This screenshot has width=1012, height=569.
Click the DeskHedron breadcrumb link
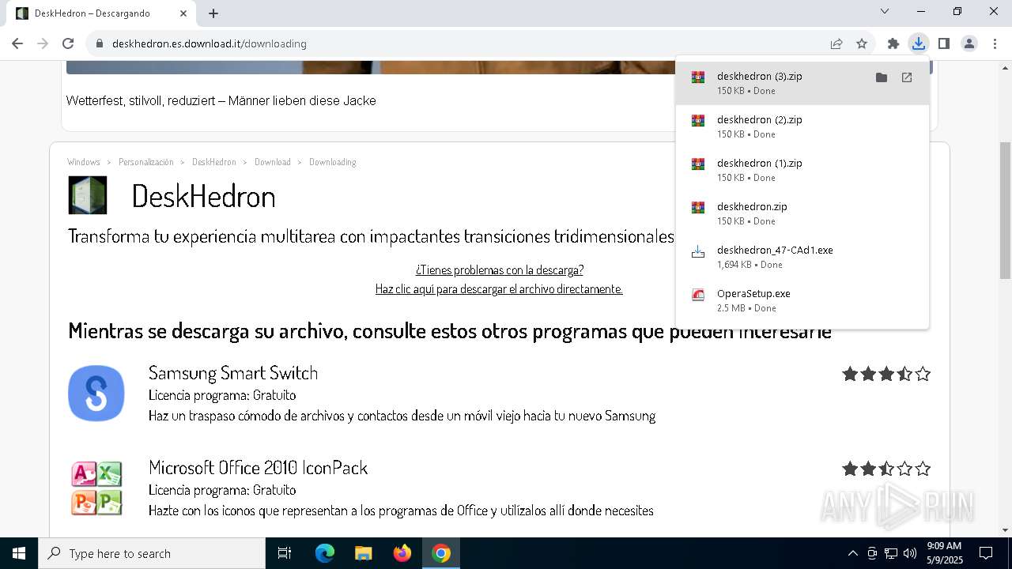214,162
